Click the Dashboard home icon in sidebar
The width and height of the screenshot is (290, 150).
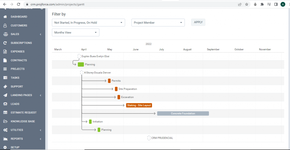[x=5, y=17]
